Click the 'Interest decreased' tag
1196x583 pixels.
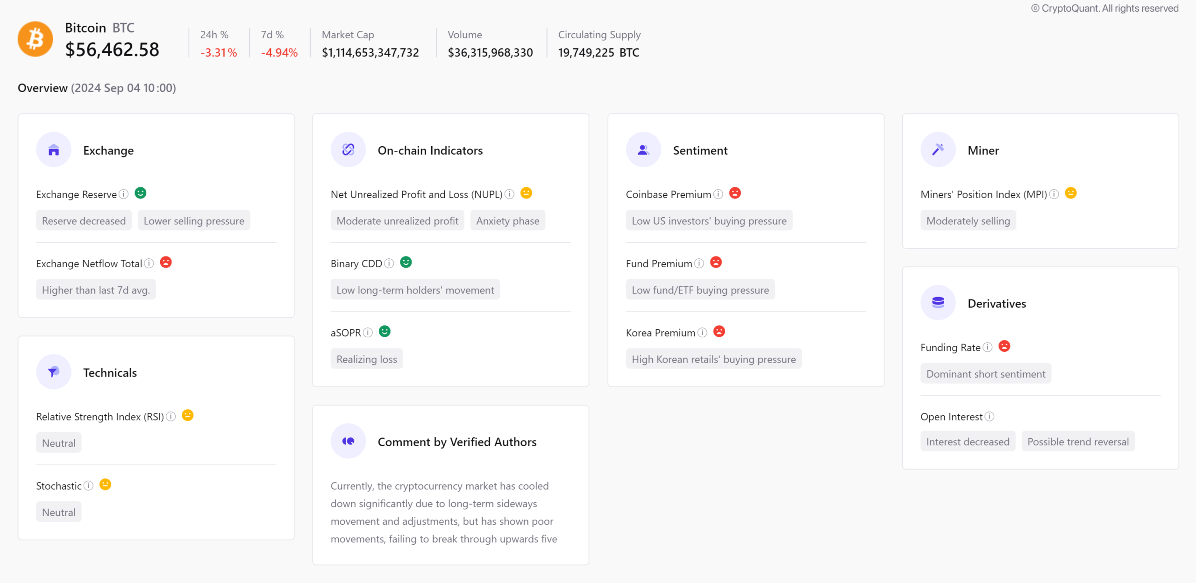(968, 441)
